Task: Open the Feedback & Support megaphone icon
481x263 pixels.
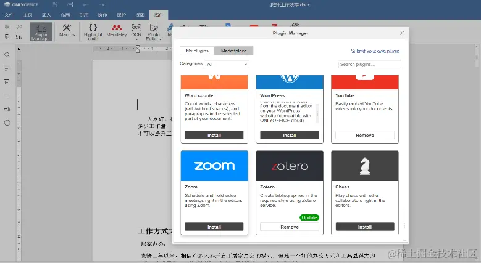Action: coord(7,109)
